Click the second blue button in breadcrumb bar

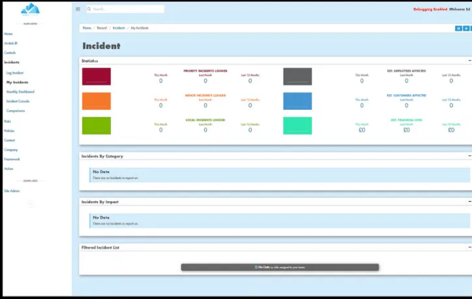tap(466, 28)
